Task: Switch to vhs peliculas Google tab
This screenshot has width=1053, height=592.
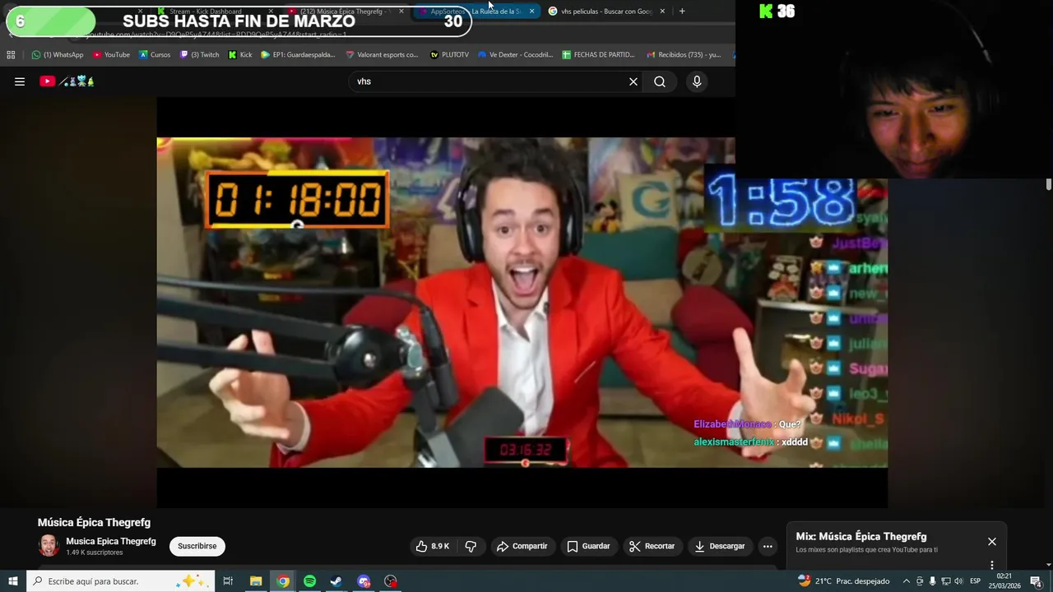Action: pos(606,12)
